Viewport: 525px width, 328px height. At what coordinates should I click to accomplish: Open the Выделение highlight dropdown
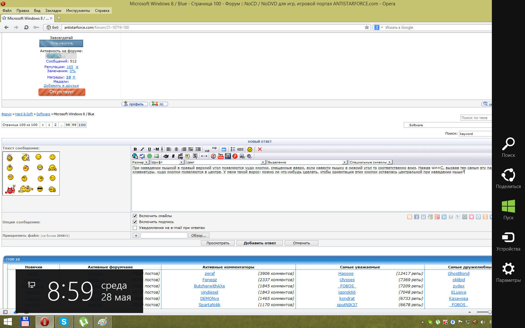(x=307, y=162)
